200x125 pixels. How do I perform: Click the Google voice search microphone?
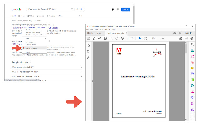77,9
